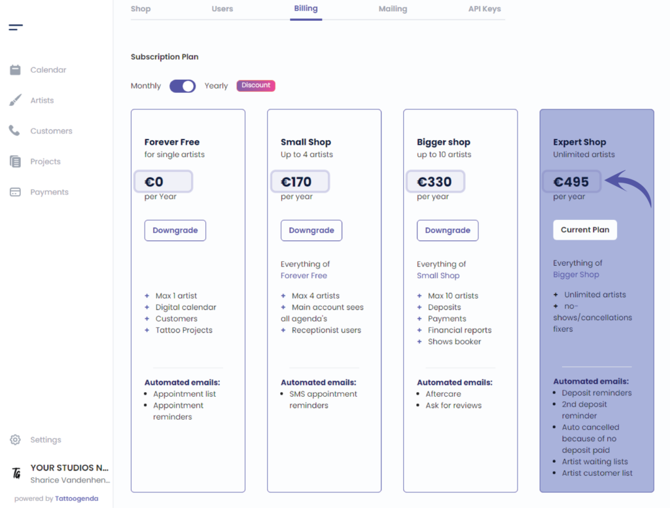Click 'Artist waiting lists' item
Image resolution: width=670 pixels, height=508 pixels.
pyautogui.click(x=595, y=462)
